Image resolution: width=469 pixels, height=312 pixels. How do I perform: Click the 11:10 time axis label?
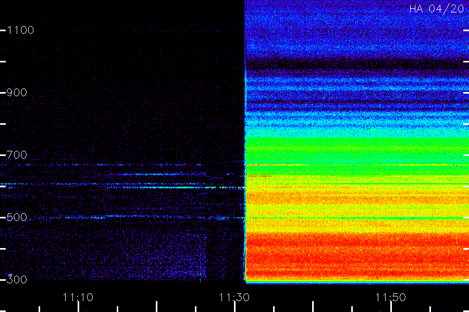(x=78, y=297)
